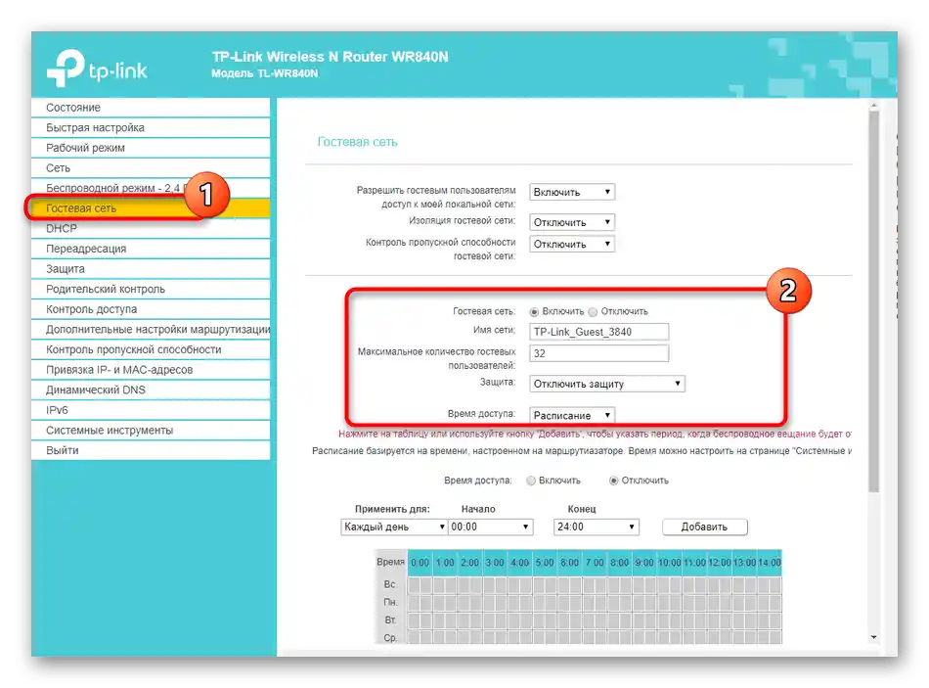Image resolution: width=929 pixels, height=688 pixels.
Task: Open Контроль пропускной способности in sidebar
Action: point(151,349)
